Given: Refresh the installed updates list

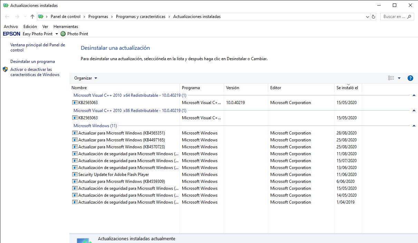Looking at the screenshot, I should (373, 17).
